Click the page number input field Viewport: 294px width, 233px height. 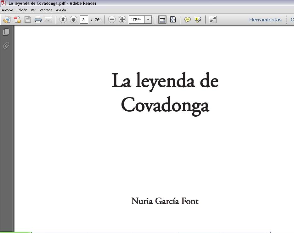click(84, 20)
